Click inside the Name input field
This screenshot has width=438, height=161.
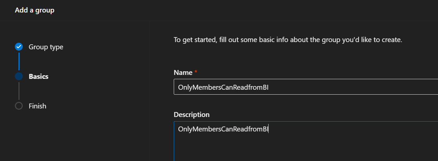tap(306, 87)
